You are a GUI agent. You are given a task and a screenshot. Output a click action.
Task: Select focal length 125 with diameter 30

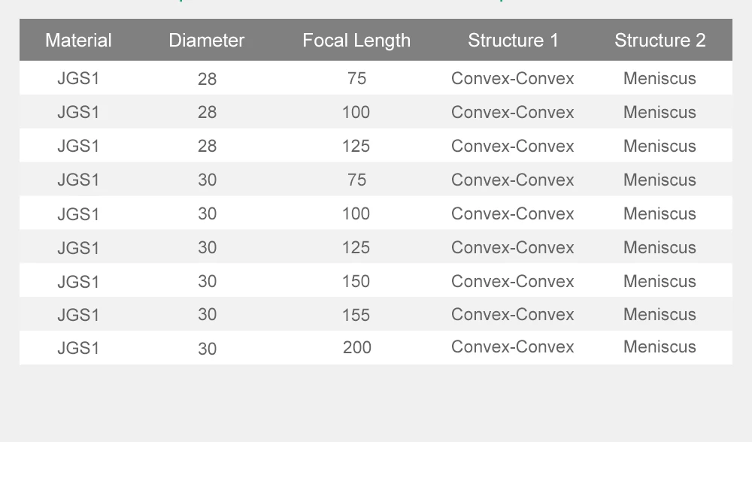[x=356, y=247]
